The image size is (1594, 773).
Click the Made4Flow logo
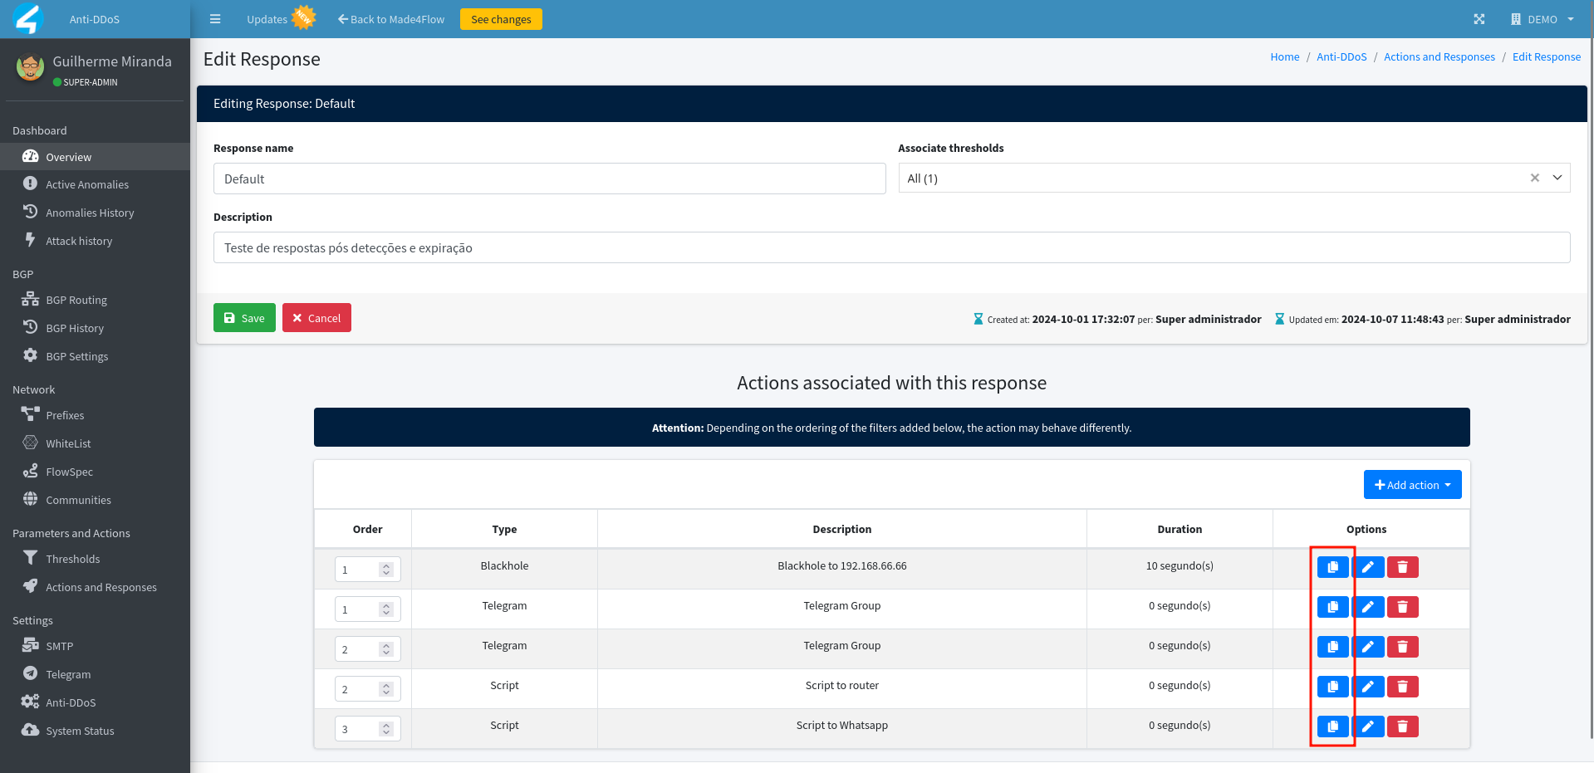click(x=28, y=18)
